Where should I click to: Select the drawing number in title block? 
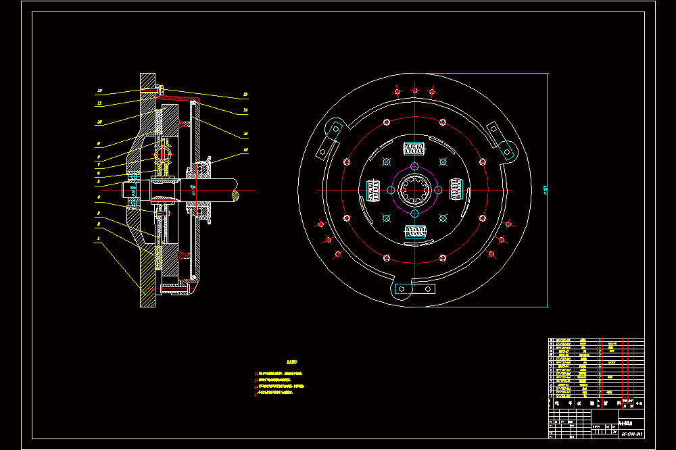point(632,434)
